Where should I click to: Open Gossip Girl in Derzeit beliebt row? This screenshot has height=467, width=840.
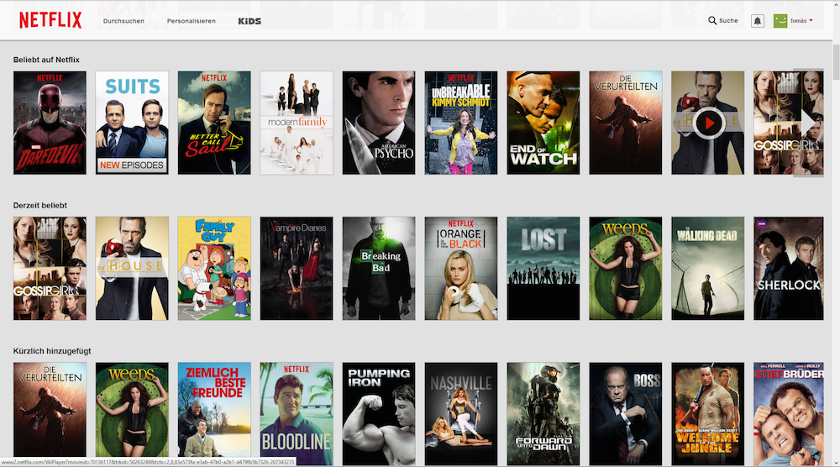(50, 268)
